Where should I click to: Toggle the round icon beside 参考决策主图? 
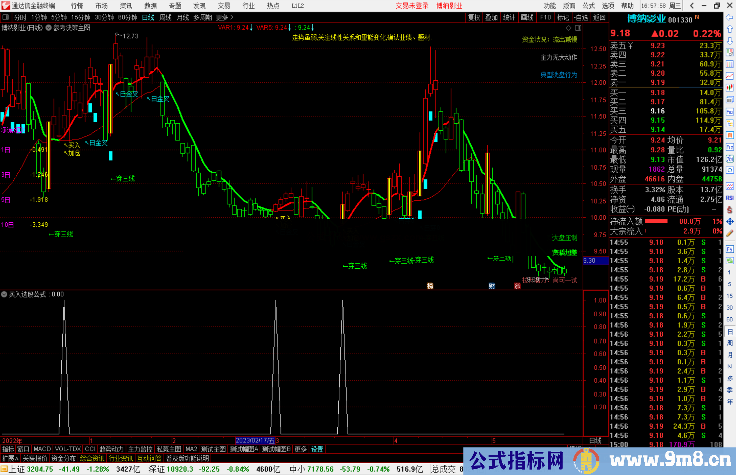pyautogui.click(x=49, y=28)
